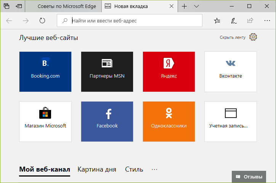This screenshot has width=276, height=183.
Task: Minimize the Edge window
Action: (x=232, y=6)
